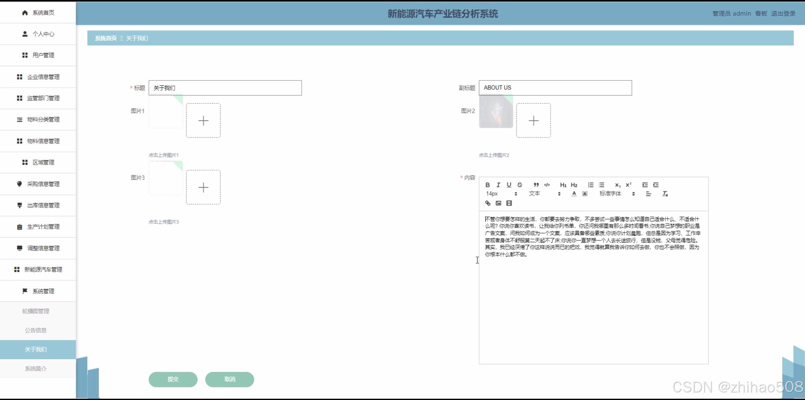Click 退出登录 to log out

[x=783, y=13]
